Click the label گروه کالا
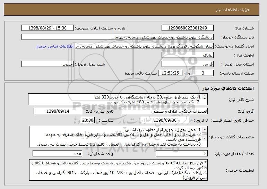 (246, 111)
